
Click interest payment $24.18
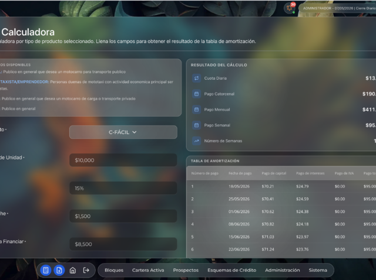coord(302,224)
